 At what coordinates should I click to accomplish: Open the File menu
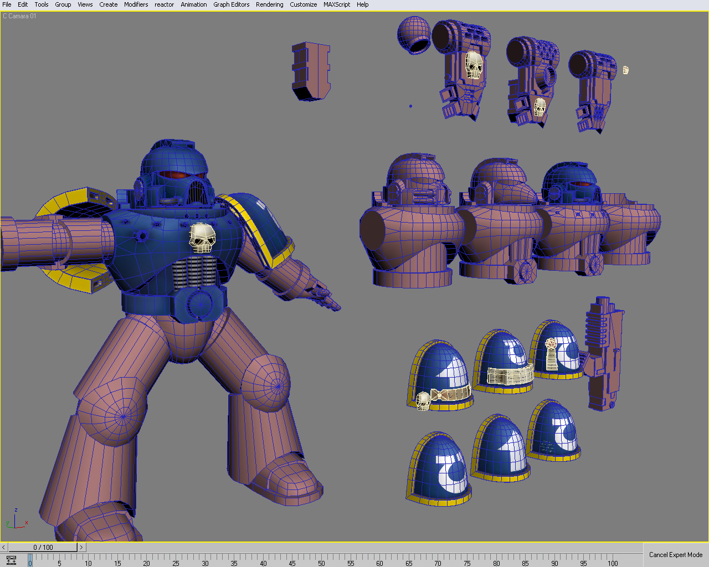coord(7,4)
